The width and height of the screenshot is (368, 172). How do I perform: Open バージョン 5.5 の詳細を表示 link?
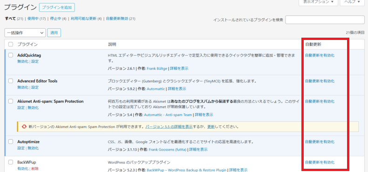point(169,127)
